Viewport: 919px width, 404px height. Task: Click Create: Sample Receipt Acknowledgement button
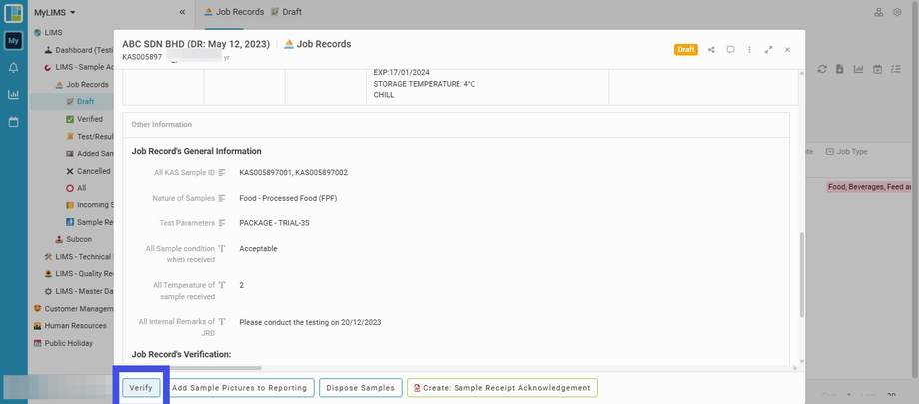click(x=502, y=388)
